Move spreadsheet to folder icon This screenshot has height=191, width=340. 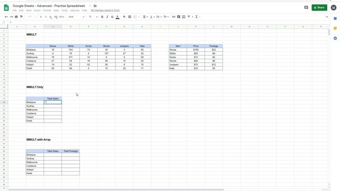tap(95, 6)
